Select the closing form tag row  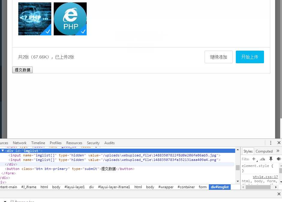[x=8, y=173]
